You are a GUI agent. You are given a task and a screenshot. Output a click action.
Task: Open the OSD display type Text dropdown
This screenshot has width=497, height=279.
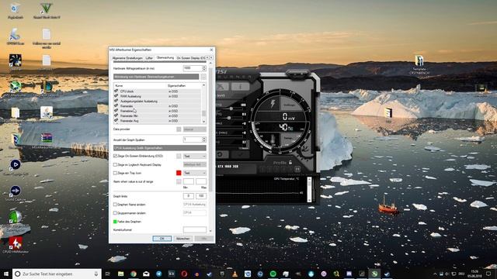195,157
